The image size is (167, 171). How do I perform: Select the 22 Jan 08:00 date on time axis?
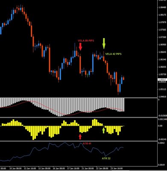102,168
